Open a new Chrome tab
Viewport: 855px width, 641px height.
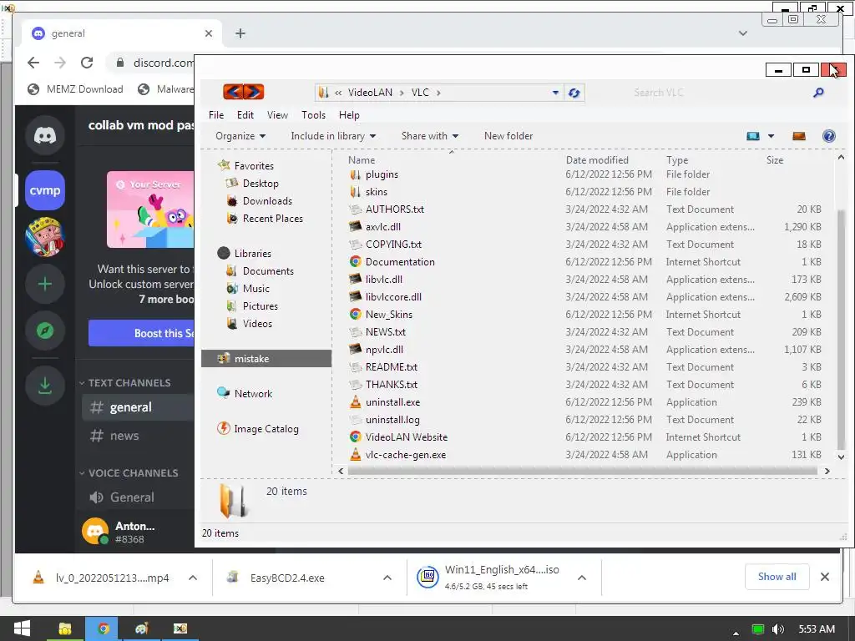pos(240,33)
